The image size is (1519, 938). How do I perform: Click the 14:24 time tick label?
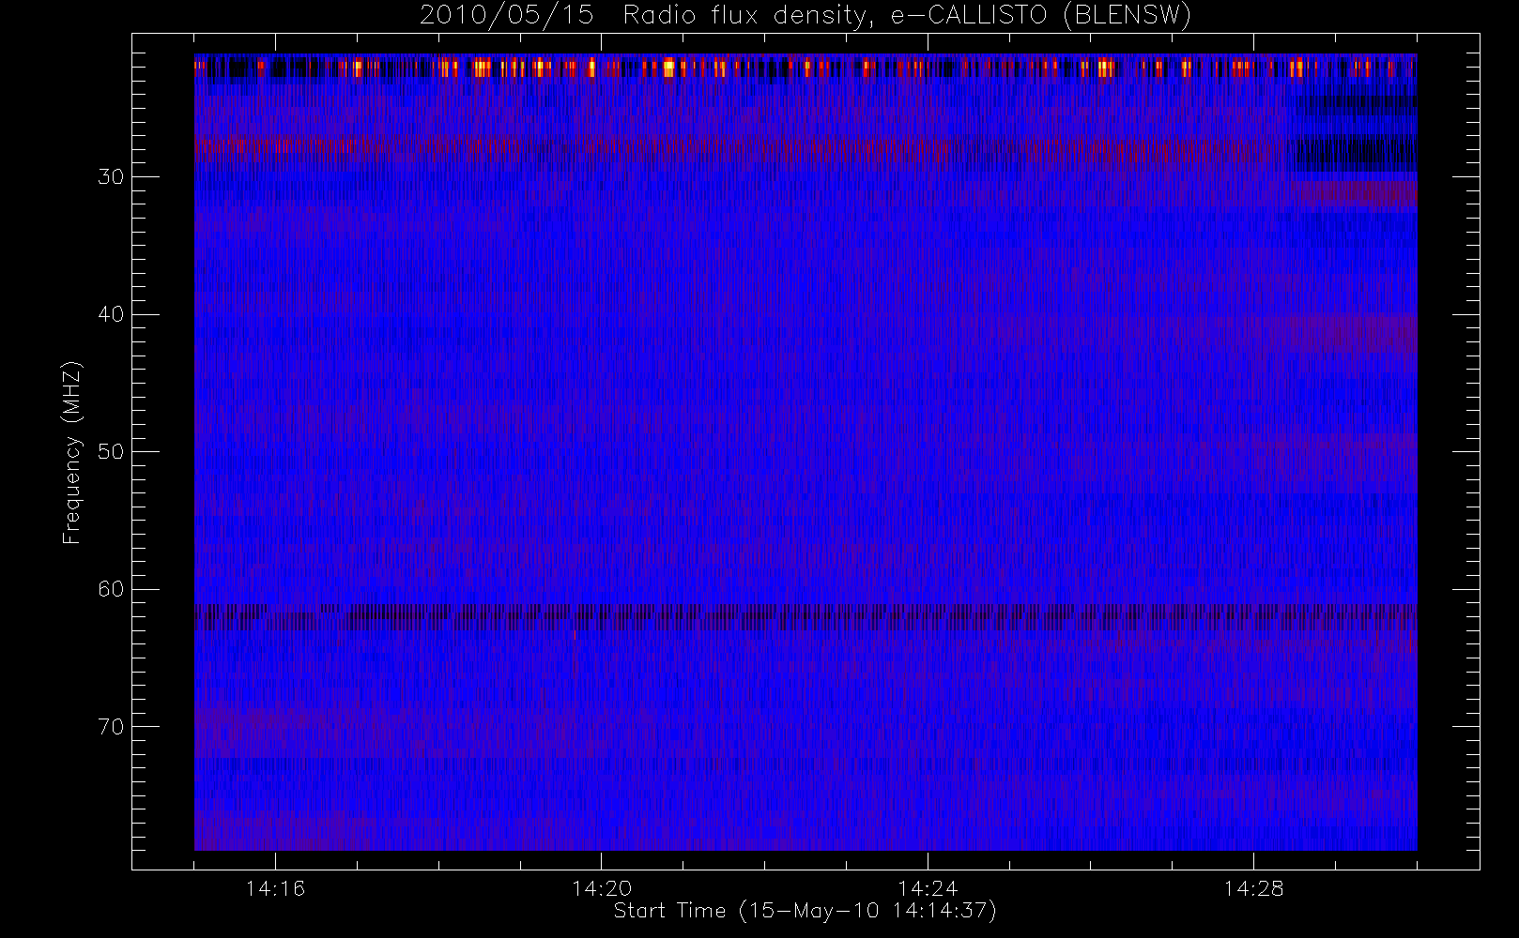pos(928,888)
